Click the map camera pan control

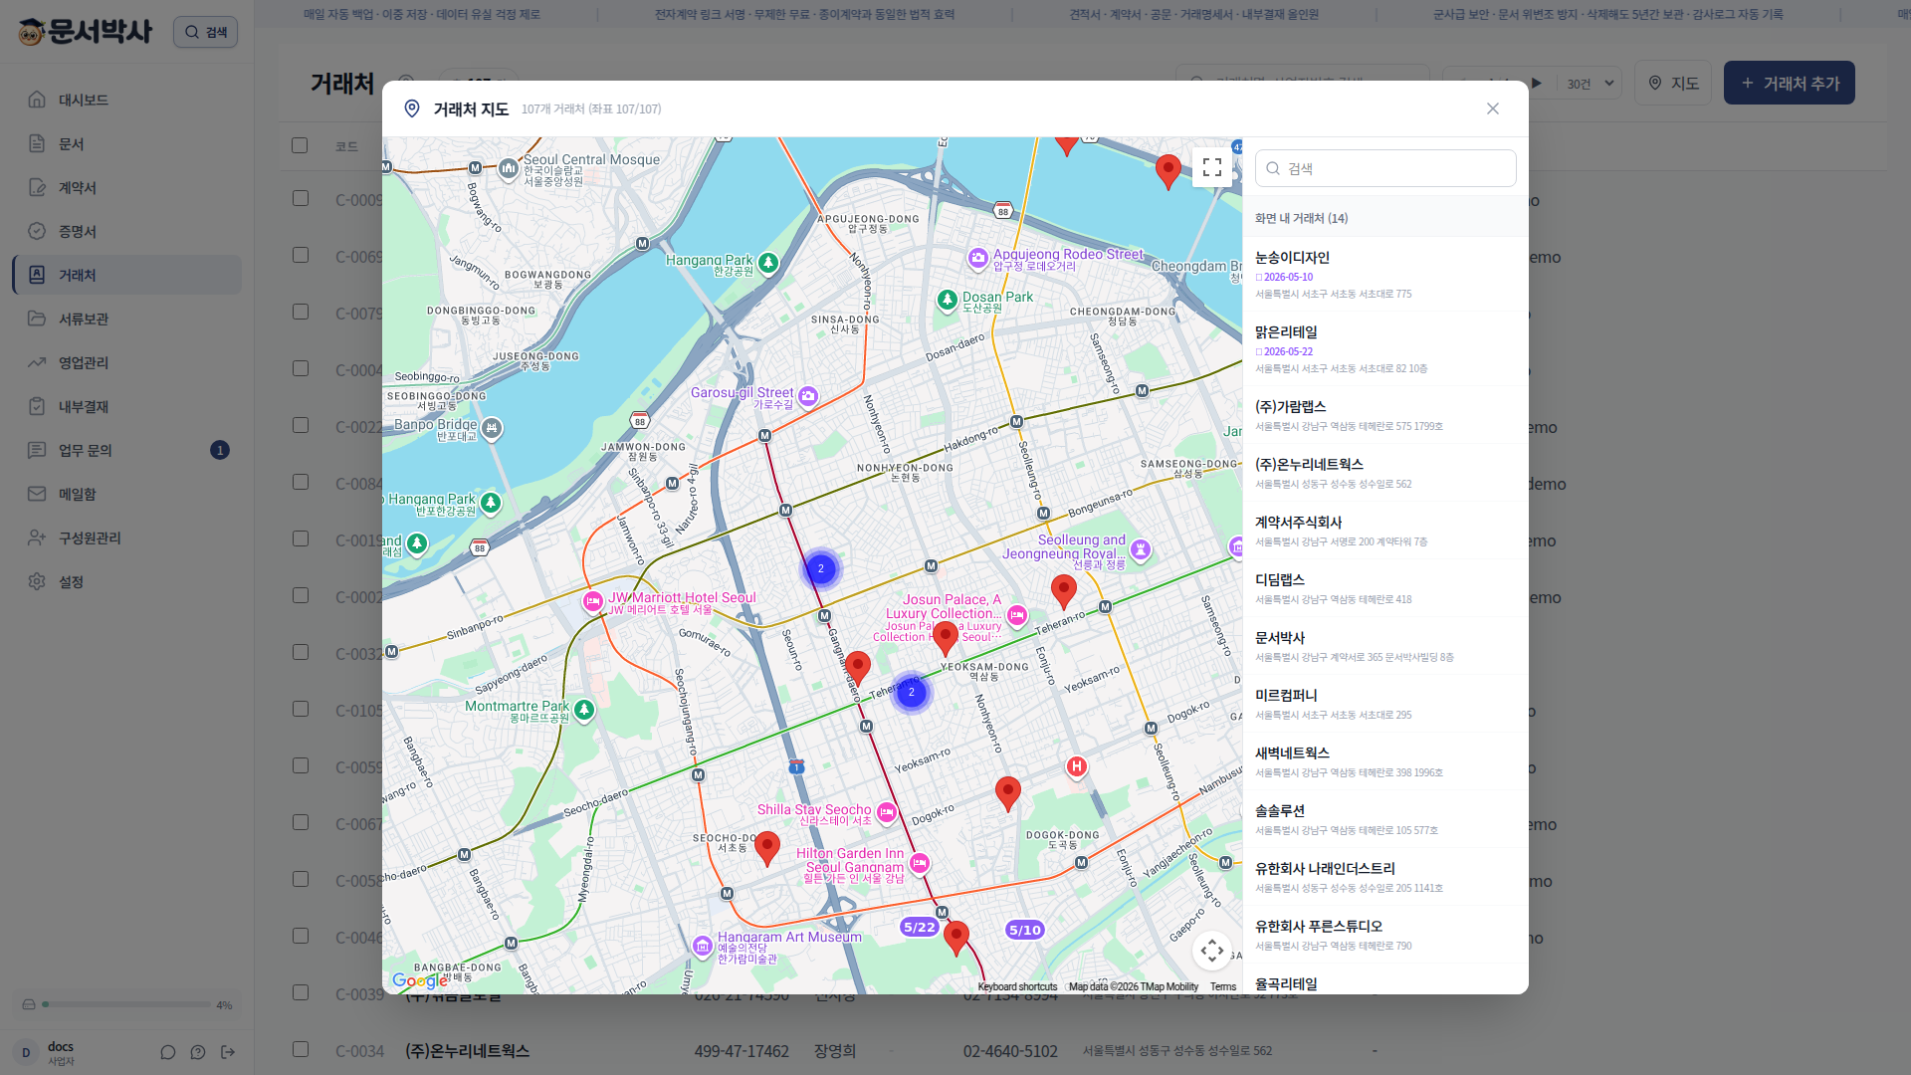pos(1212,951)
